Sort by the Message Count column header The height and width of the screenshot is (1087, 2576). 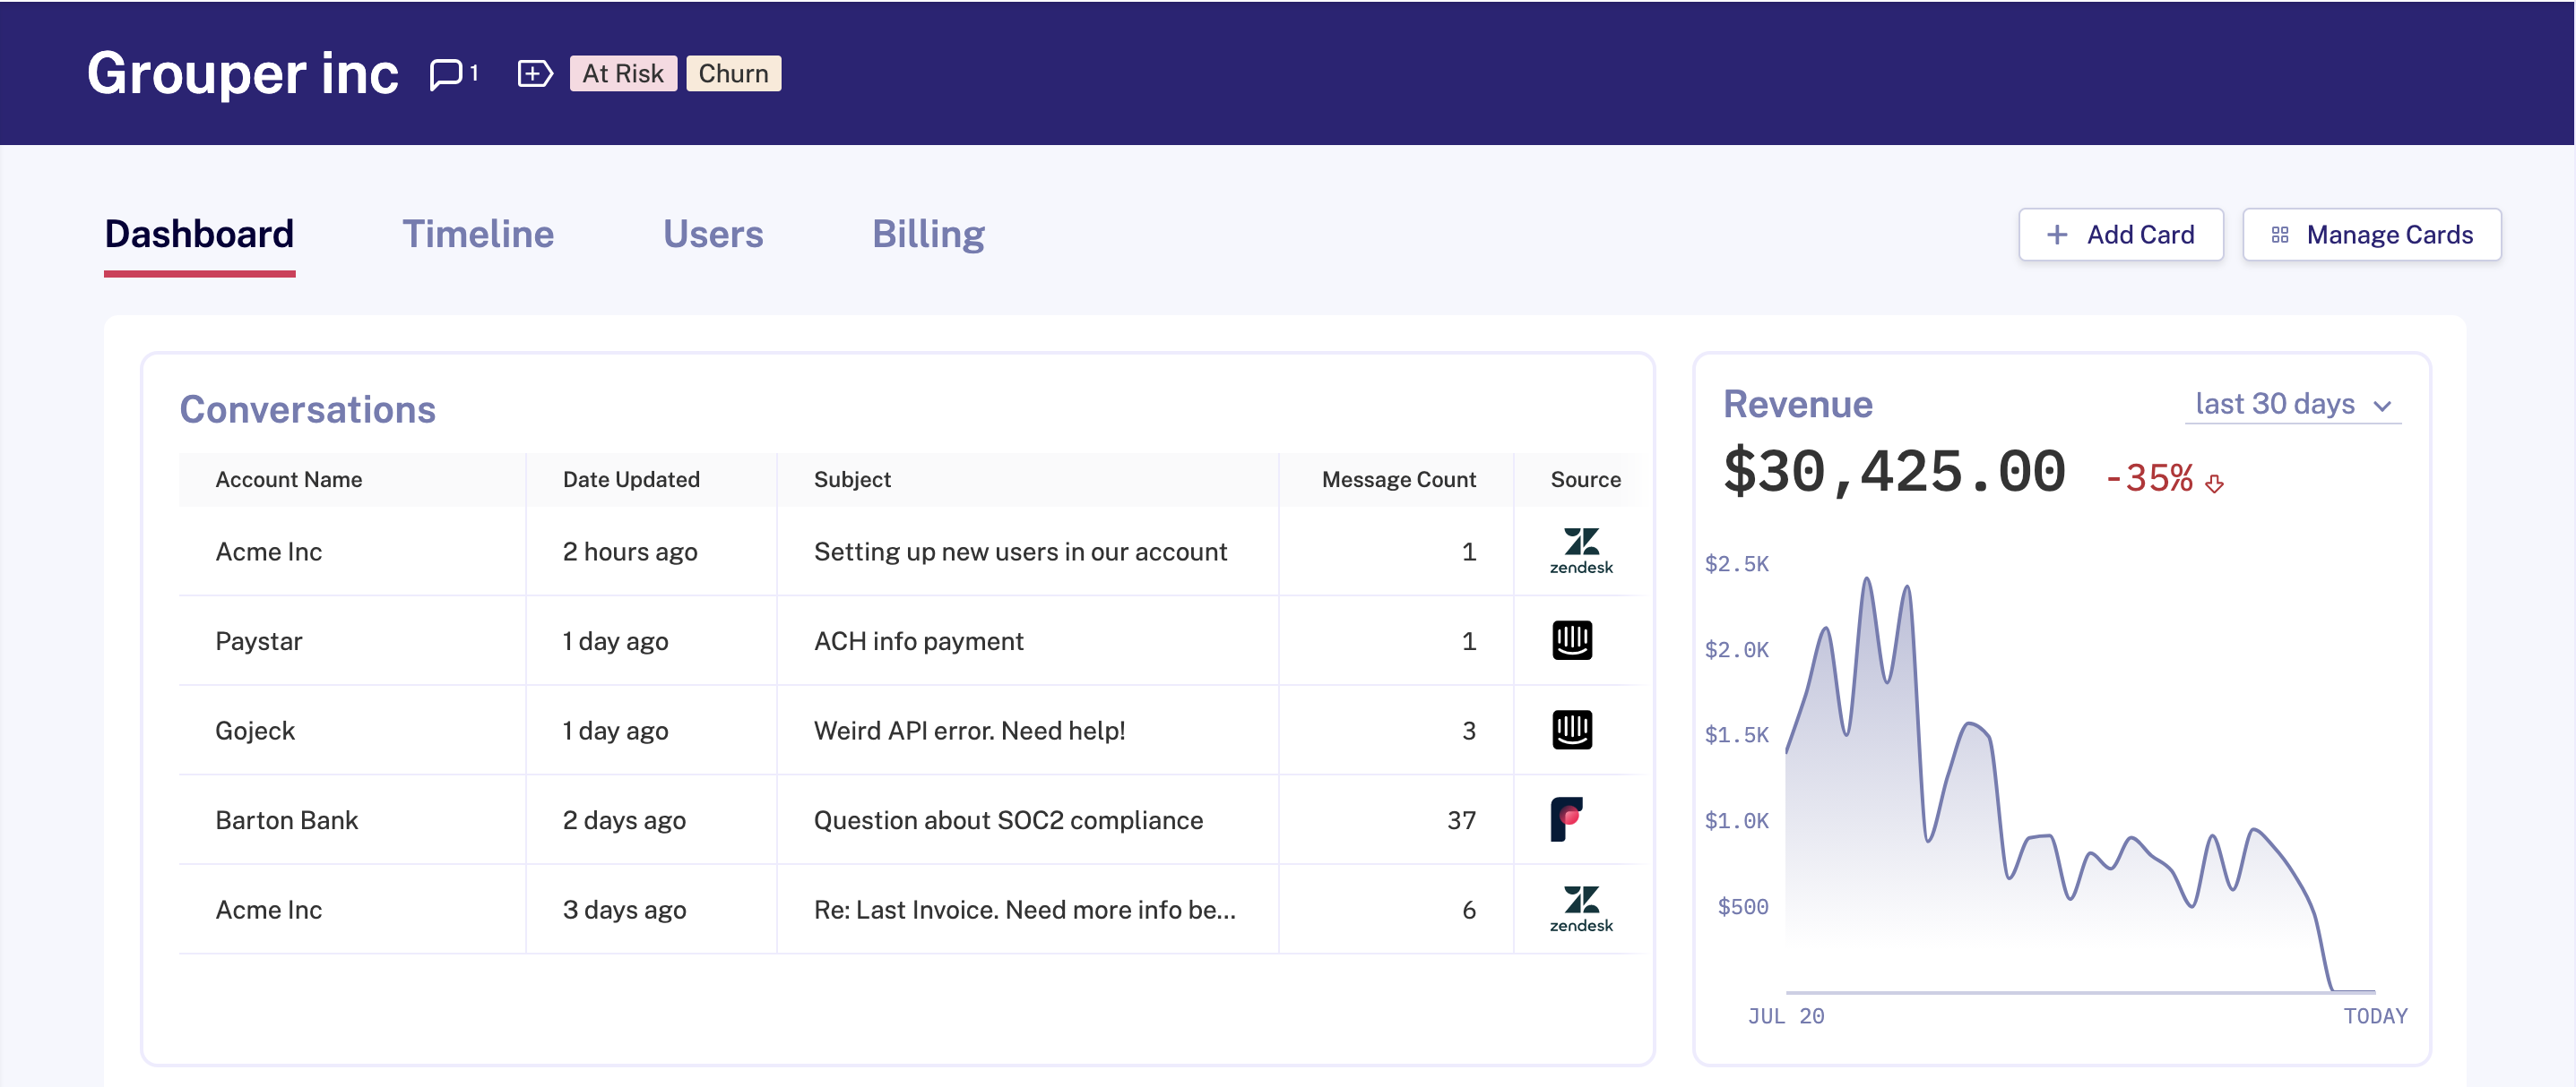(1397, 480)
